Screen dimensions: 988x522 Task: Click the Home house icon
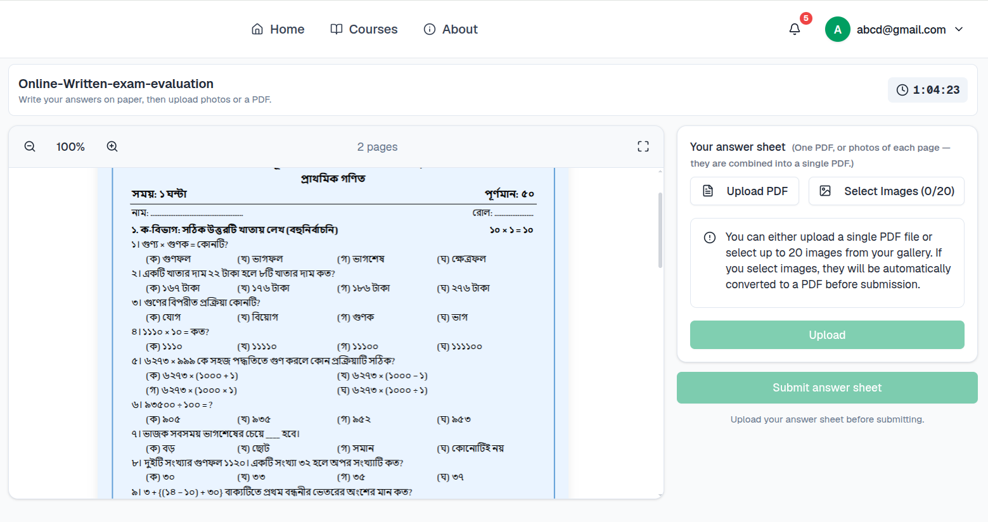point(257,29)
